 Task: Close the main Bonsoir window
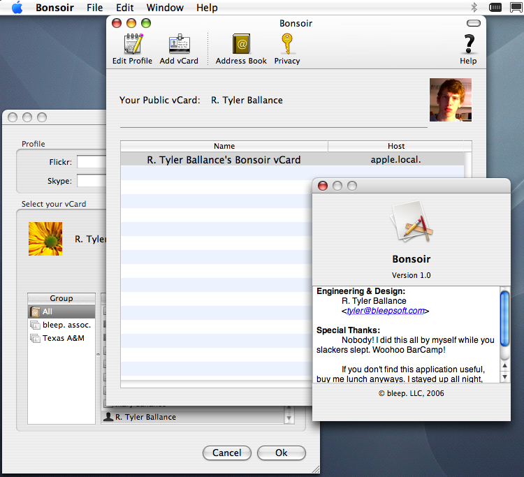(x=117, y=23)
